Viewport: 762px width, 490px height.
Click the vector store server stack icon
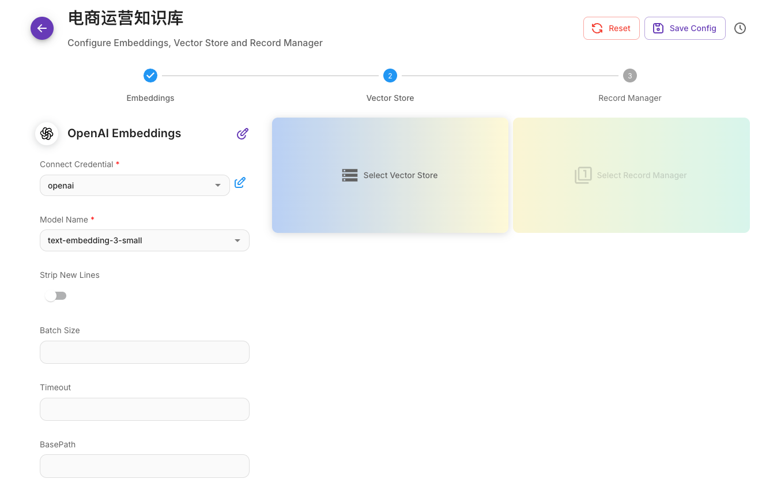350,175
